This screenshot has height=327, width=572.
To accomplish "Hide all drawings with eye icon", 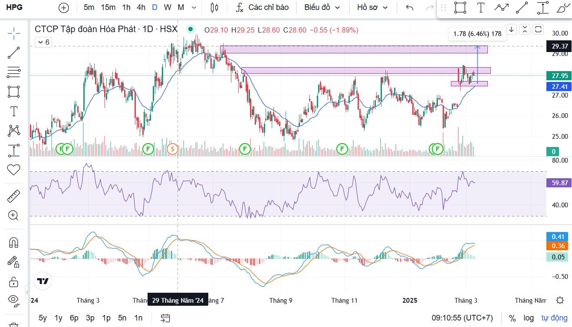I will point(14,300).
